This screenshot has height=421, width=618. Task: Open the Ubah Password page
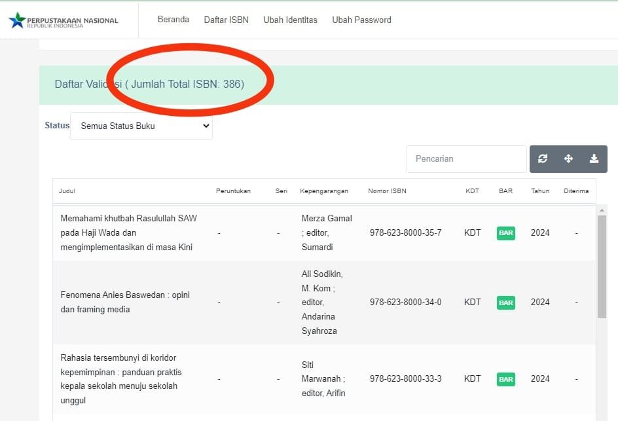[x=361, y=20]
